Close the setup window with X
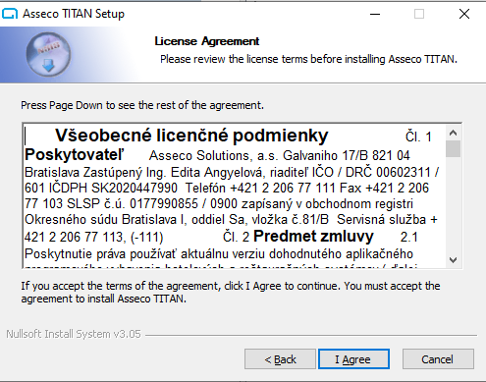The height and width of the screenshot is (382, 486). point(464,14)
